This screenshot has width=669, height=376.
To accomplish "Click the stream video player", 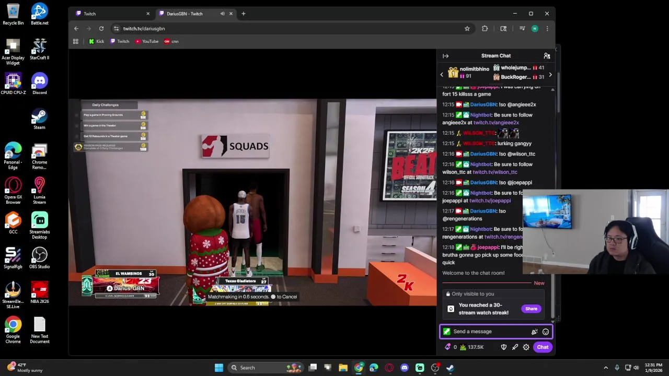I will (x=253, y=202).
